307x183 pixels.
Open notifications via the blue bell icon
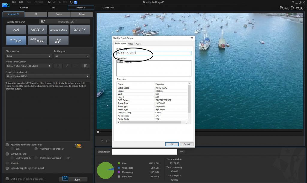pyautogui.click(x=76, y=2)
